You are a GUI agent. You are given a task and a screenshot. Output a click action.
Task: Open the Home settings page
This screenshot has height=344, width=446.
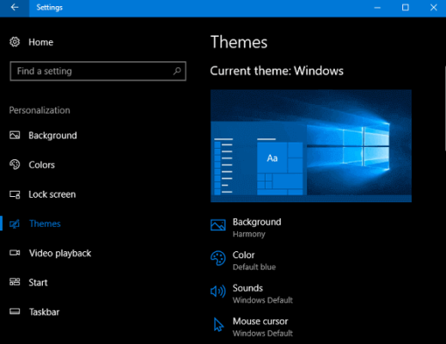point(40,42)
